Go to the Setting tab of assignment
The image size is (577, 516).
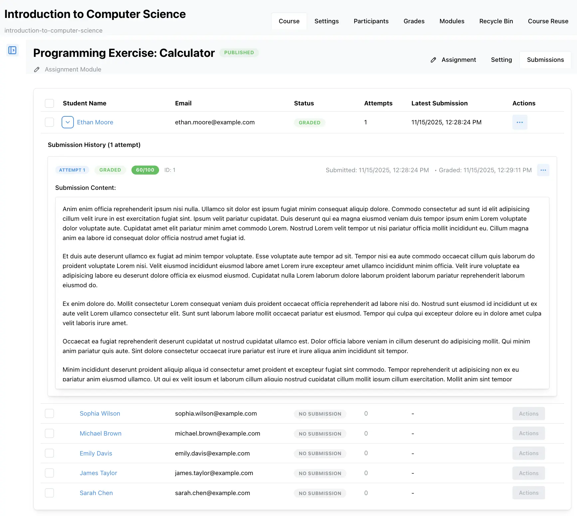point(501,60)
